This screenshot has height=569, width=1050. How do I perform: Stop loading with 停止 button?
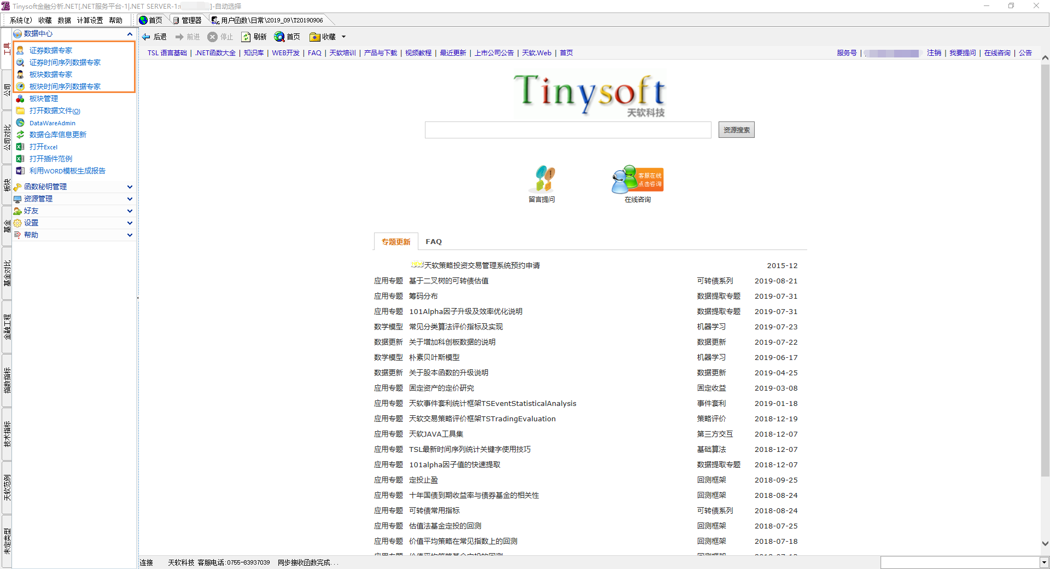coord(220,37)
